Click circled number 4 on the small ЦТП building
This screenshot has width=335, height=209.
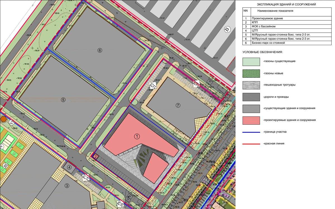point(70,167)
